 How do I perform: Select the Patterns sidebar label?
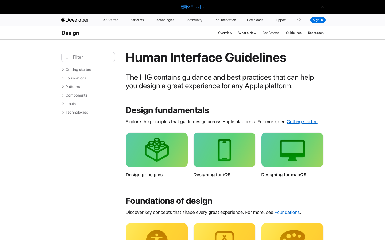pos(73,87)
